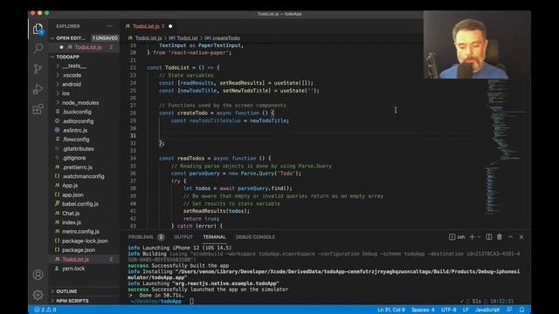Switch to the Debug Console tab

coord(255,236)
